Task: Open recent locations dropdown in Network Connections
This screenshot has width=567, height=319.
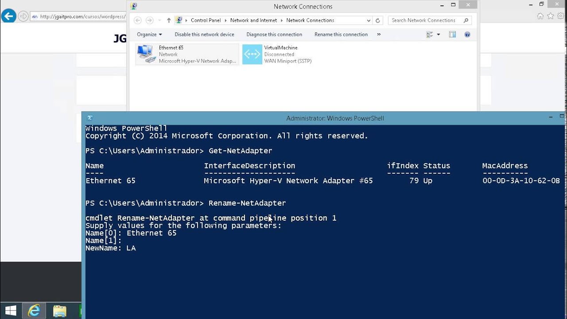Action: (159, 20)
